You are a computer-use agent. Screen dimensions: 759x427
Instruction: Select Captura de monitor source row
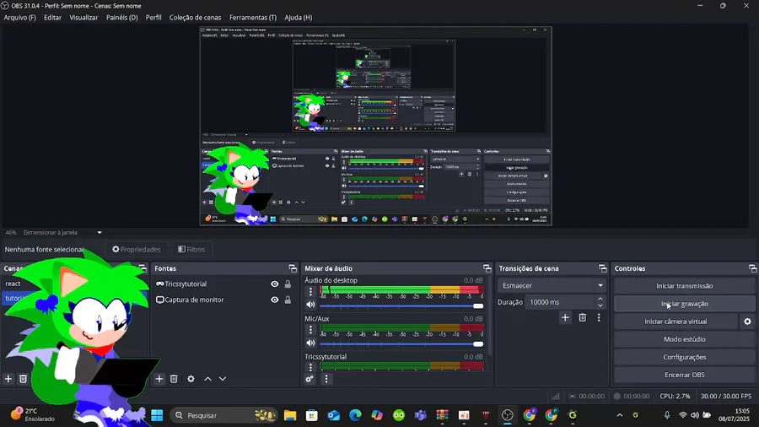(224, 300)
